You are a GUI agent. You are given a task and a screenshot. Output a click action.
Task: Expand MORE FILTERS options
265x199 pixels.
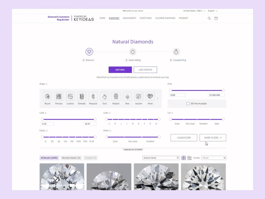pyautogui.click(x=213, y=138)
